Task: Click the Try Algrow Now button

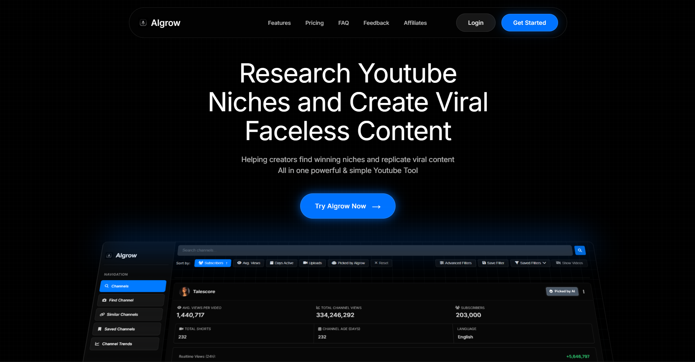Action: pos(347,206)
